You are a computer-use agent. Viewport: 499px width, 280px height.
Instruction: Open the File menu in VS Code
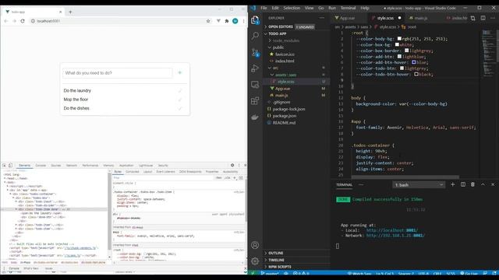[264, 8]
